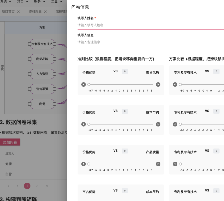The image size is (224, 201).
Task: Click right connector of 商誉 node
Action: pyautogui.click(x=55, y=104)
